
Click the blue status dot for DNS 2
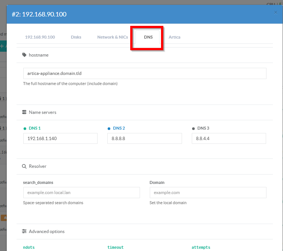109,128
